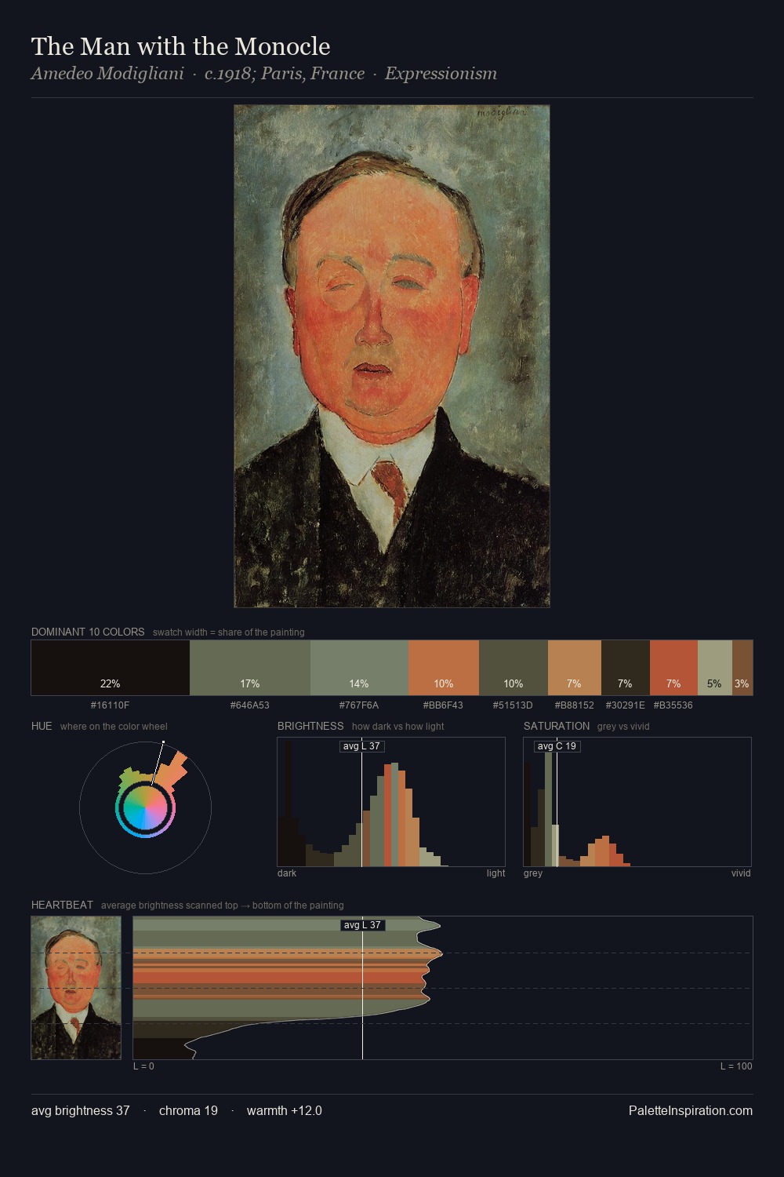
Task: Click the 'Expressionism' style label
Action: (x=441, y=74)
